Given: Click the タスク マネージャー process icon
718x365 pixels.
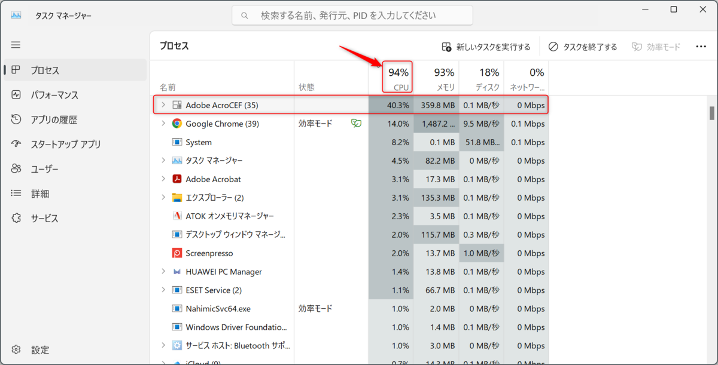Looking at the screenshot, I should click(177, 161).
